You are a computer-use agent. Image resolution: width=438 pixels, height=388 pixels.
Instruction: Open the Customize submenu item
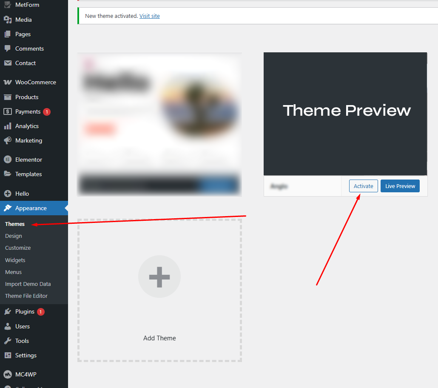(18, 248)
